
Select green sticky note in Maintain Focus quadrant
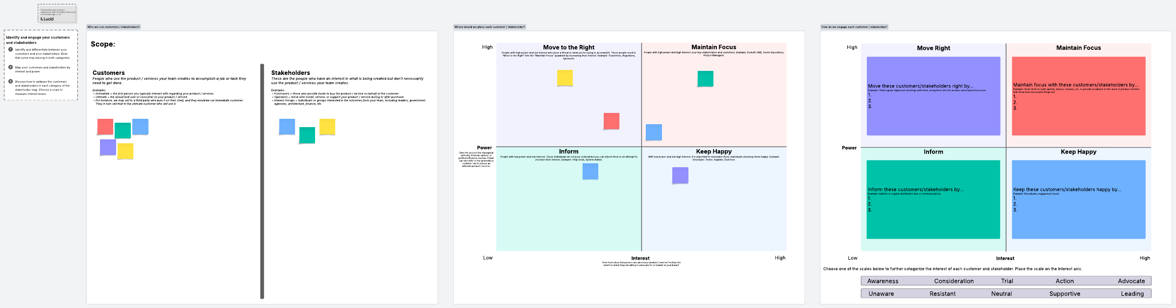click(x=705, y=79)
